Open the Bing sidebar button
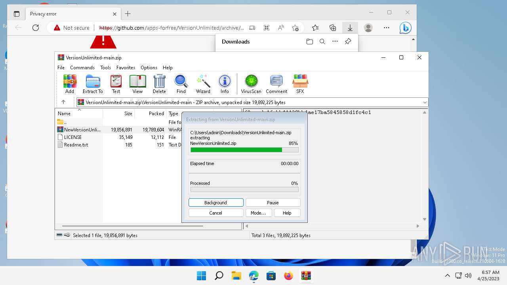The image size is (507, 285). pyautogui.click(x=405, y=28)
